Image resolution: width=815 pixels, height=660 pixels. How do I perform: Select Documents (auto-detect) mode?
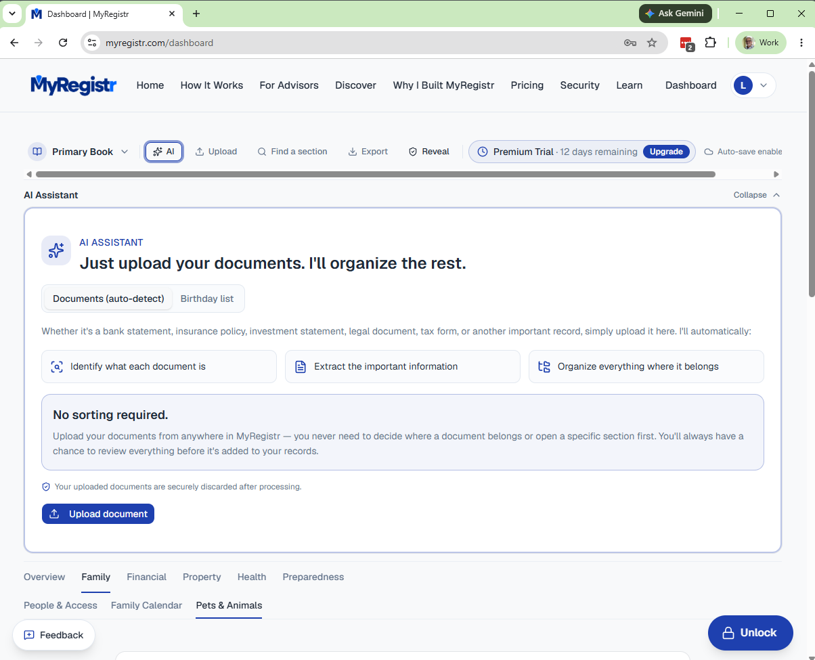coord(108,299)
